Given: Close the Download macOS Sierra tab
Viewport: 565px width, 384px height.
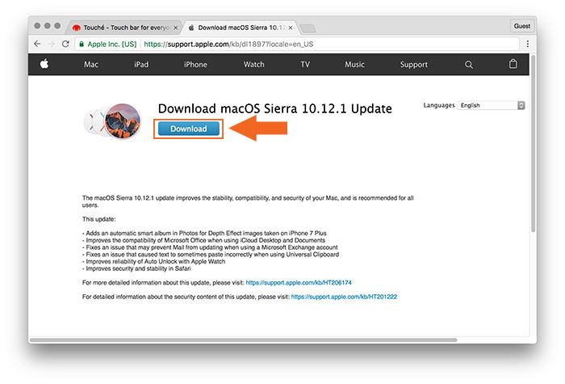Looking at the screenshot, I should 291,27.
